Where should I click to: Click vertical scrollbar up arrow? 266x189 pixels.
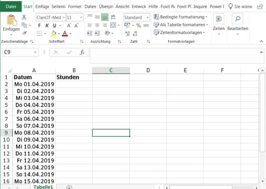262,70
